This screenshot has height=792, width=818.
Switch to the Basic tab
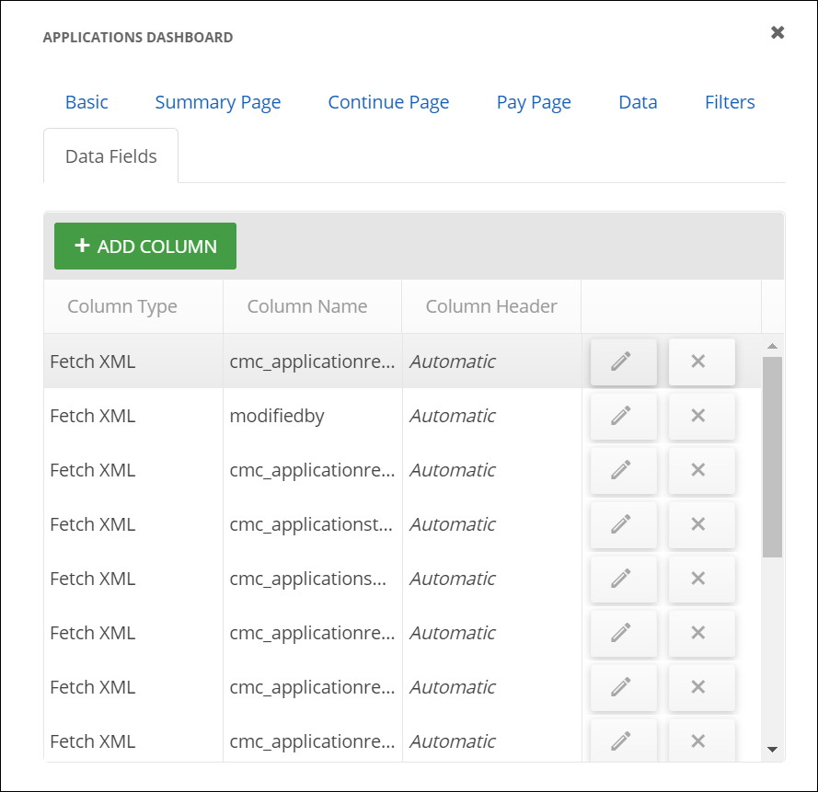86,102
